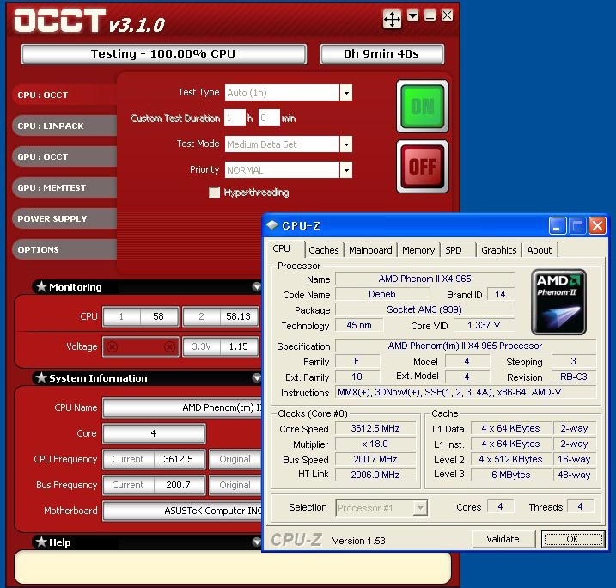Click the processor Name AMD Phenom II X4 965
This screenshot has width=616, height=588.
point(424,279)
